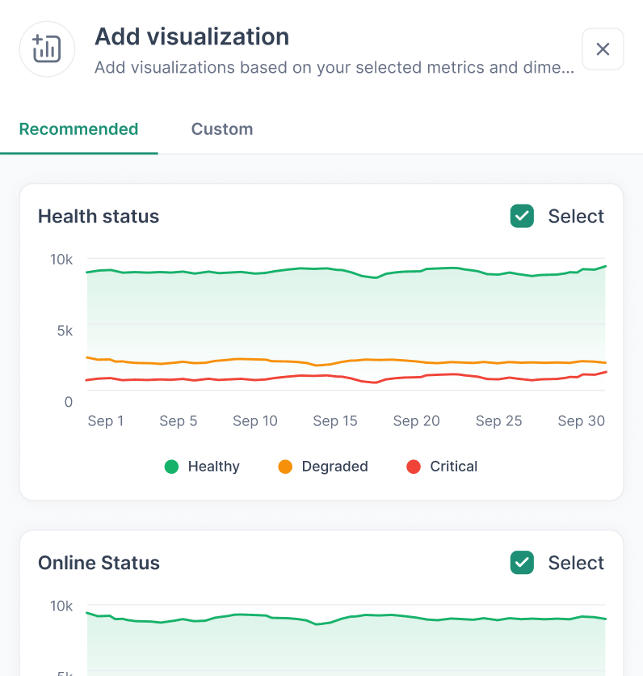Viewport: 643px width, 676px height.
Task: Toggle the Healthy legend item
Action: click(202, 467)
